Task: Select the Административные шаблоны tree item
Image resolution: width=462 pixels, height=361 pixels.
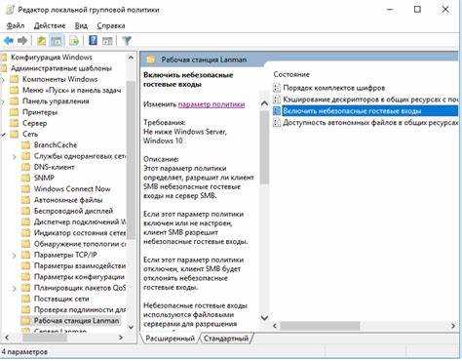Action: [x=61, y=68]
